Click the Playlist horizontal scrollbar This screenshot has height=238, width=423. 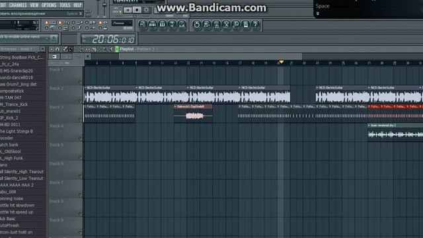pyautogui.click(x=210, y=56)
